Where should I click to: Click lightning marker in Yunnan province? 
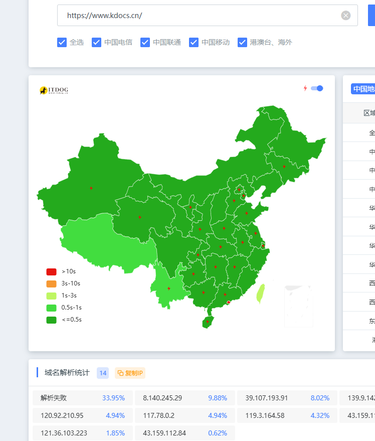(168, 288)
